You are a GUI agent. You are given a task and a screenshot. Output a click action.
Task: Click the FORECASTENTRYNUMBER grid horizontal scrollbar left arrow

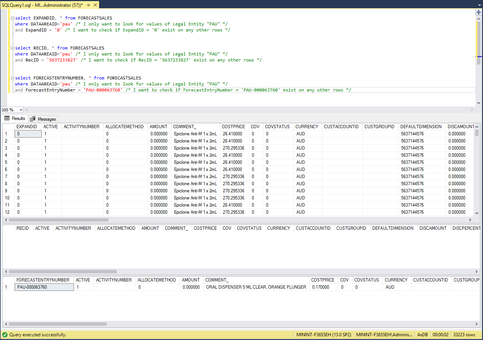pos(5,324)
